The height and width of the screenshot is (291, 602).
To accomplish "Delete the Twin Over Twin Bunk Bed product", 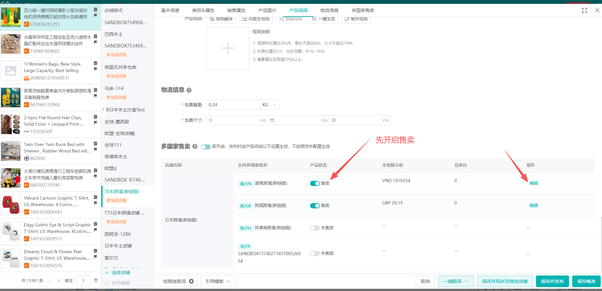I will coord(95,144).
